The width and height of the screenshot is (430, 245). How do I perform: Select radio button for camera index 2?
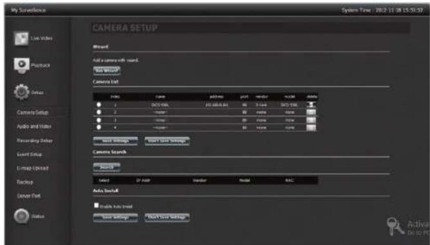coord(98,112)
